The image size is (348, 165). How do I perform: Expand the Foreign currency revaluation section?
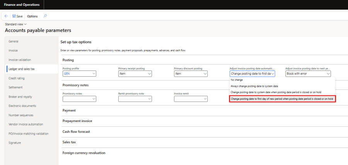tap(84, 153)
